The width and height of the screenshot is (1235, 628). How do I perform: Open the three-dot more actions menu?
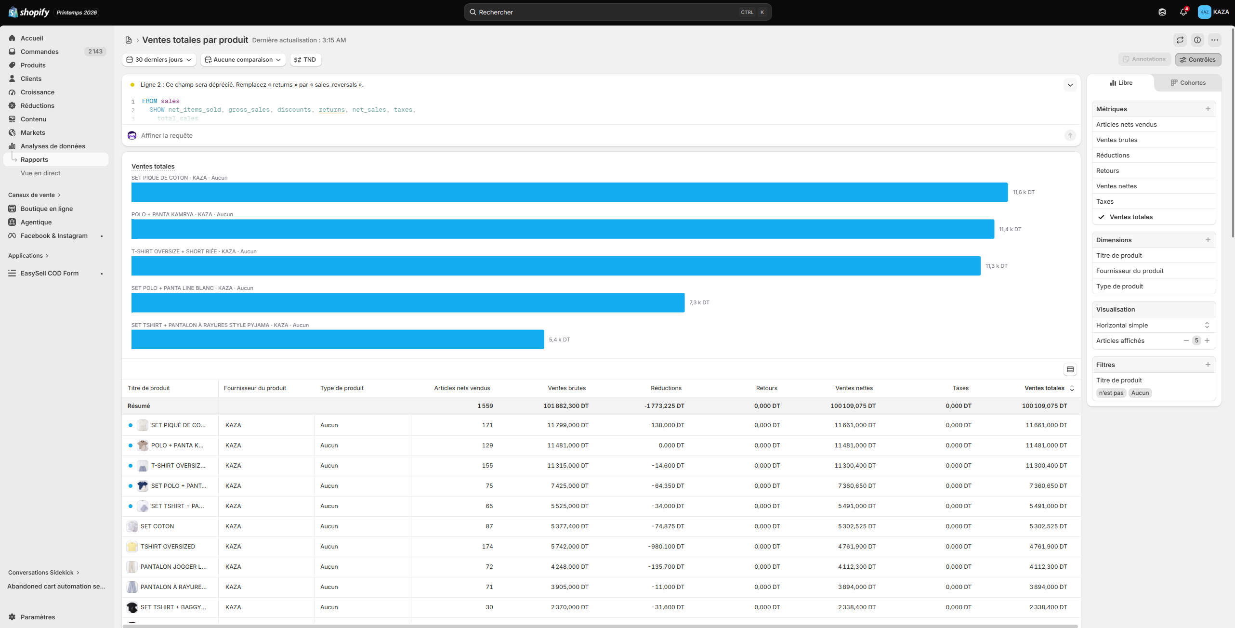[1215, 40]
